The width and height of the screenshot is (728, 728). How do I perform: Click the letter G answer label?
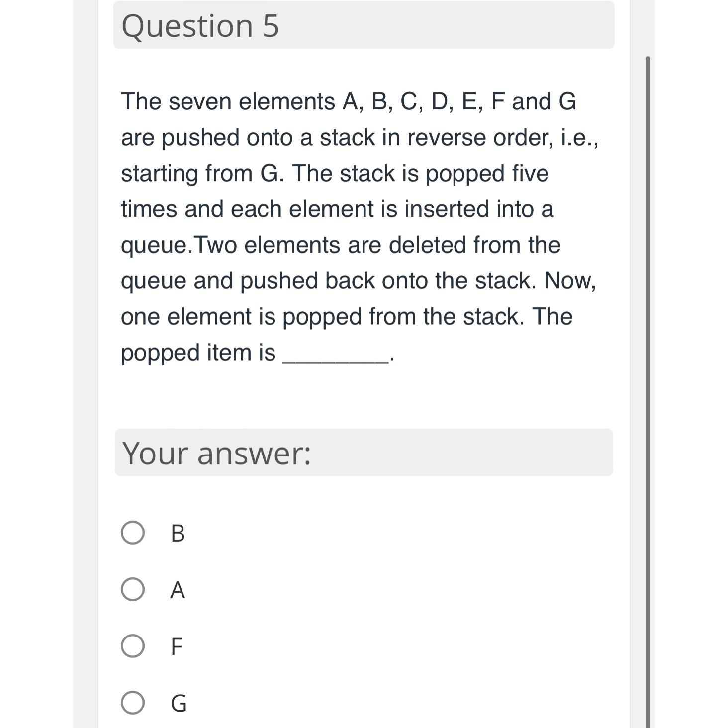tap(179, 703)
